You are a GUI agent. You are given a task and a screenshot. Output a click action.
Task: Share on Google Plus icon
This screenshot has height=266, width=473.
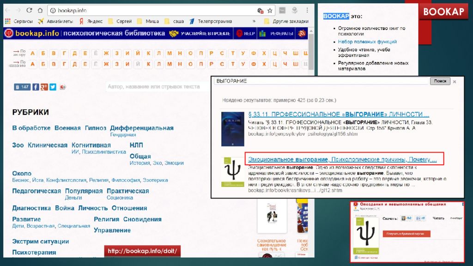[x=44, y=87]
